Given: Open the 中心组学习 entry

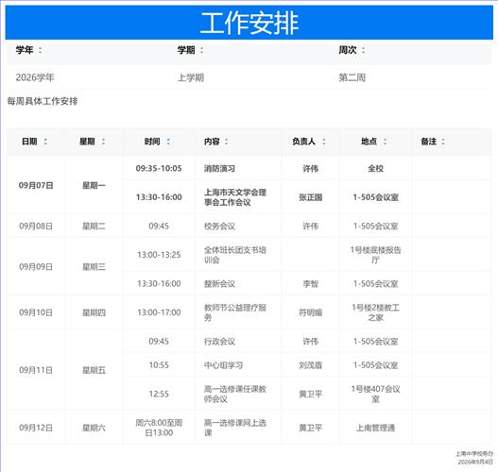Looking at the screenshot, I should [223, 365].
